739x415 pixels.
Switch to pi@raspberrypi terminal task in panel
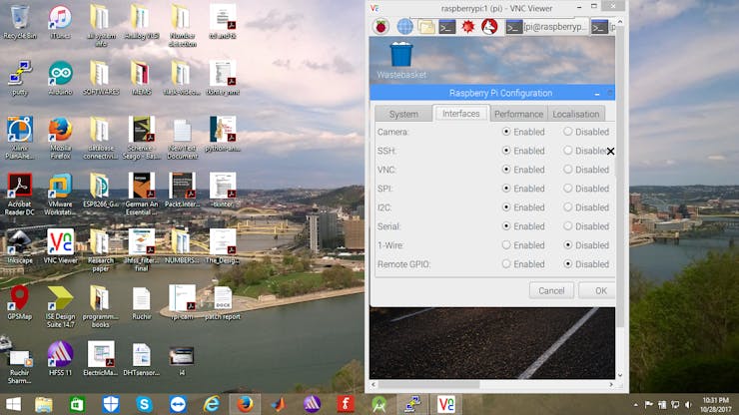[x=546, y=27]
